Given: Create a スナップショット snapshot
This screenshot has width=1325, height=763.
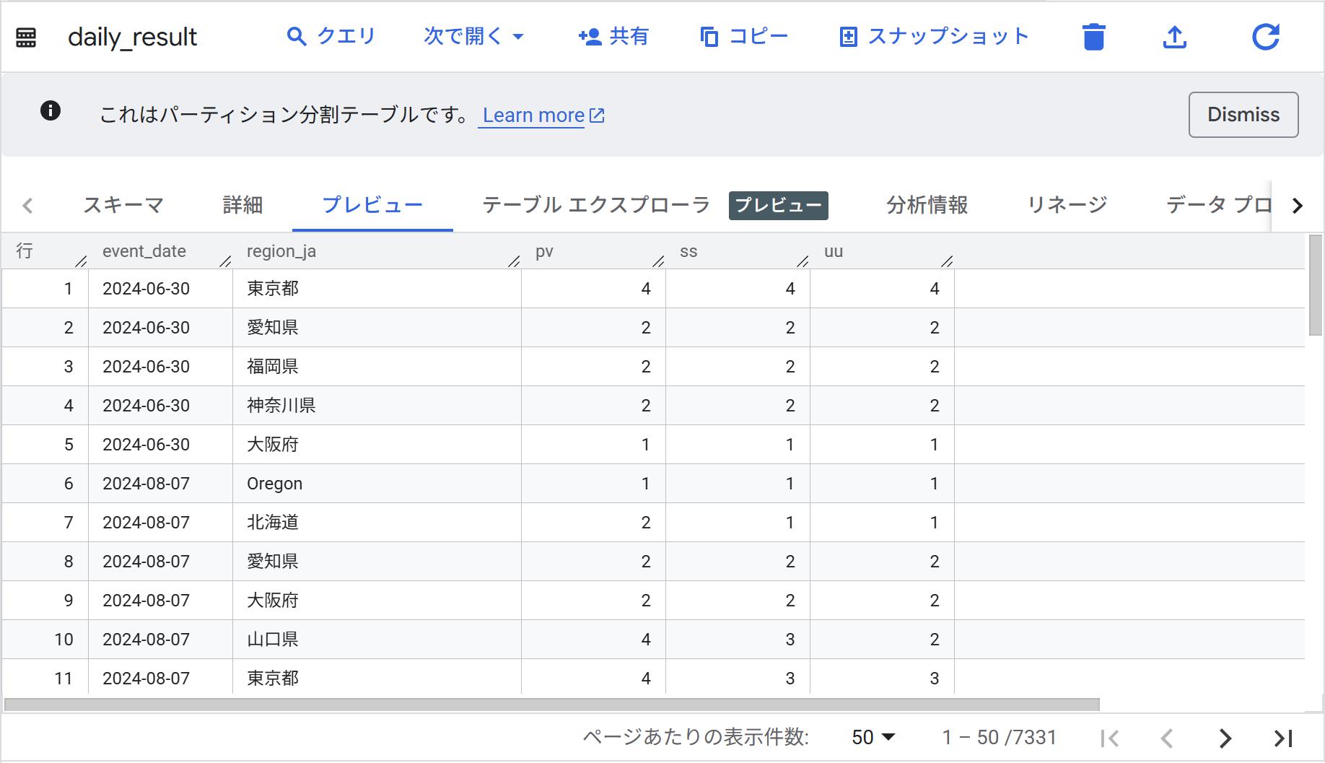Looking at the screenshot, I should tap(934, 36).
